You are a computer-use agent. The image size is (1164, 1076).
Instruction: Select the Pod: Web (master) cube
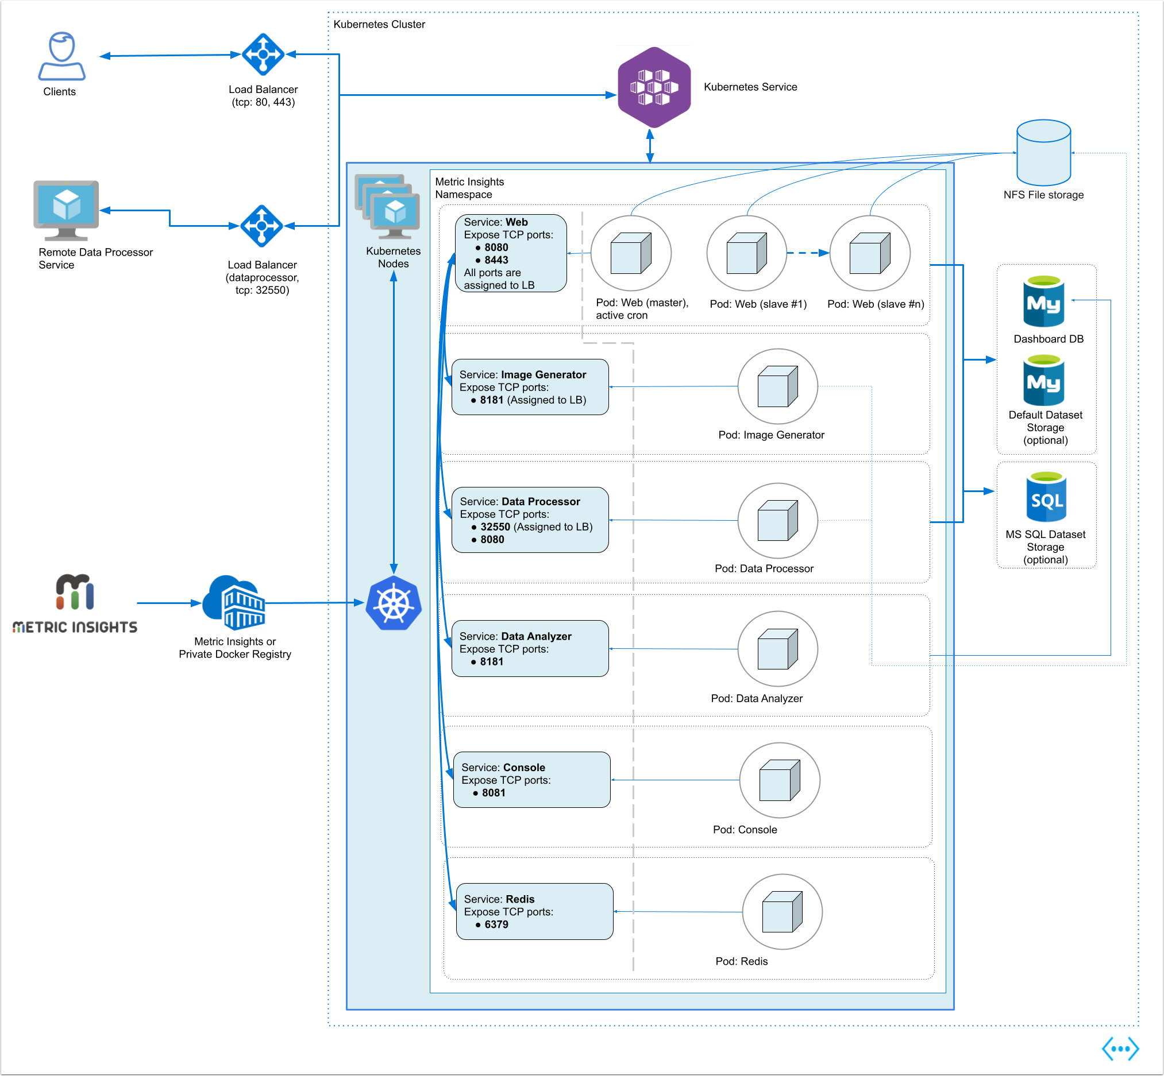pyautogui.click(x=630, y=253)
